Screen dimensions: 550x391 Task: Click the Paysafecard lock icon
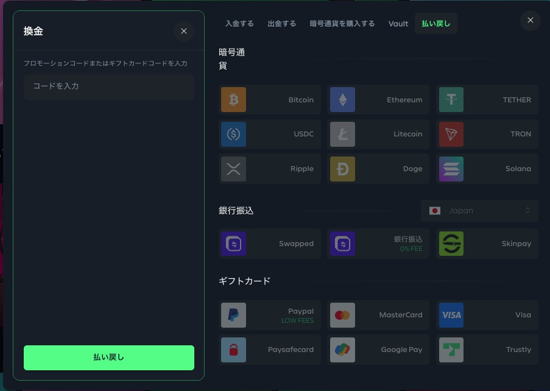click(x=234, y=350)
